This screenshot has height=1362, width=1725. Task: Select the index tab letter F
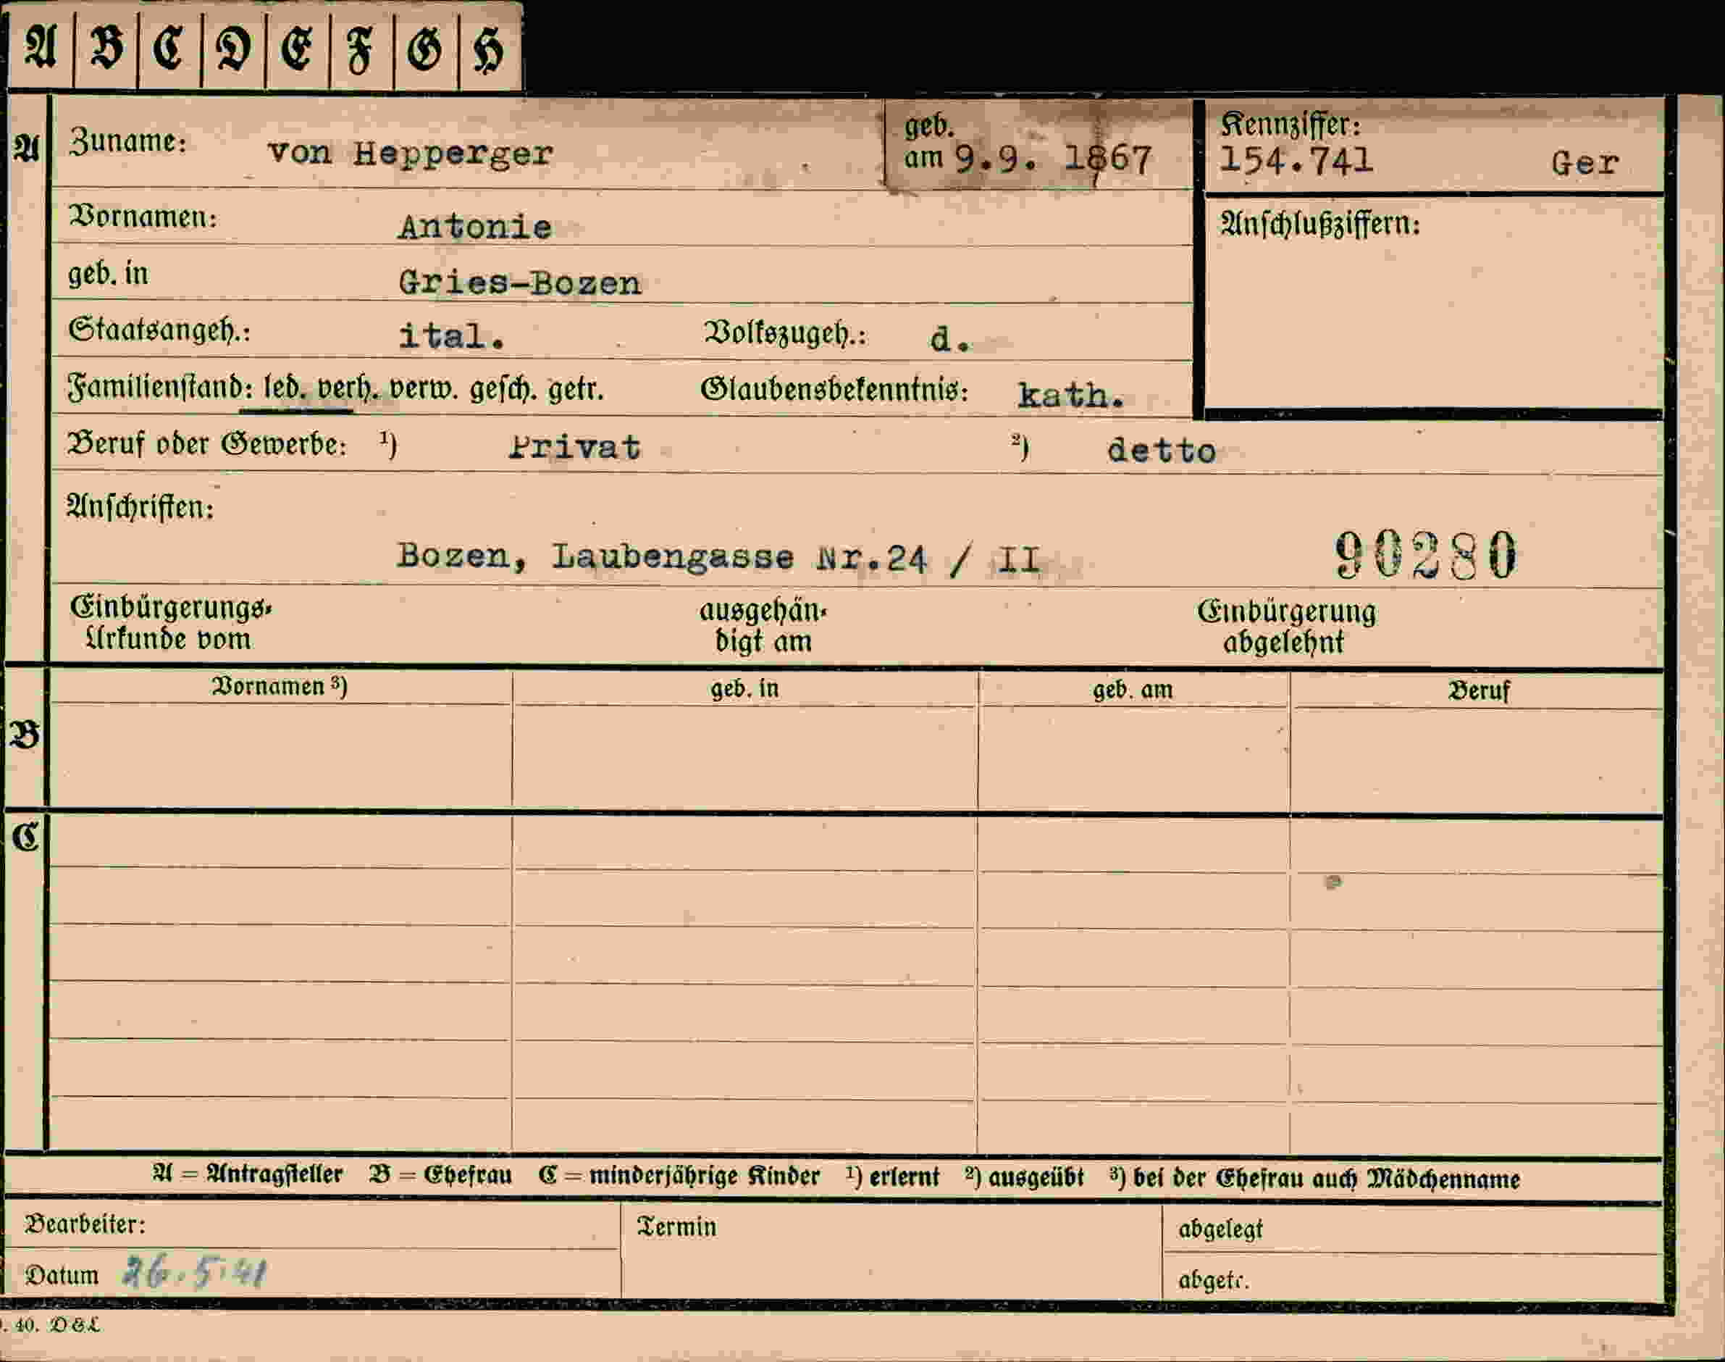[359, 50]
